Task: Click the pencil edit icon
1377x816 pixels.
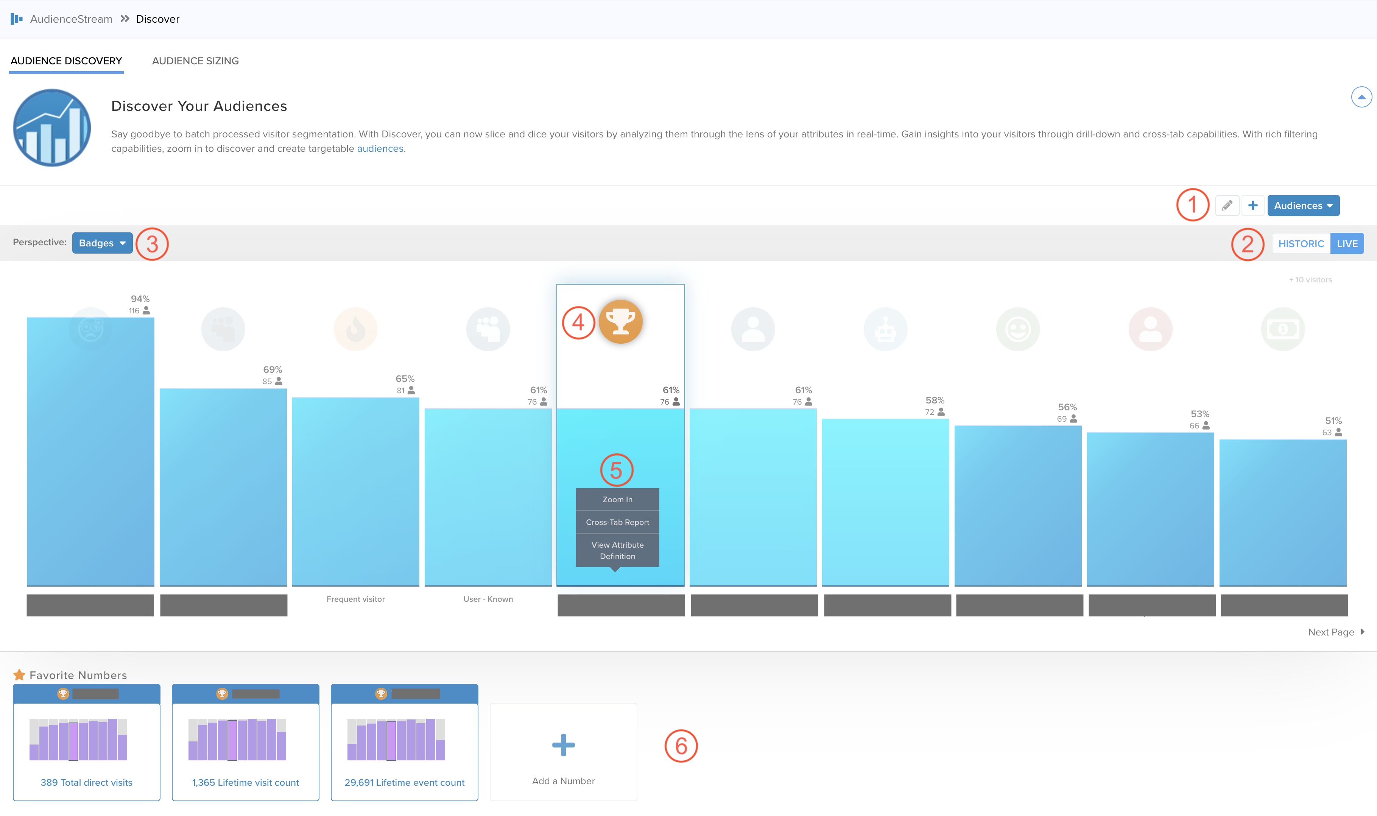Action: click(x=1227, y=206)
